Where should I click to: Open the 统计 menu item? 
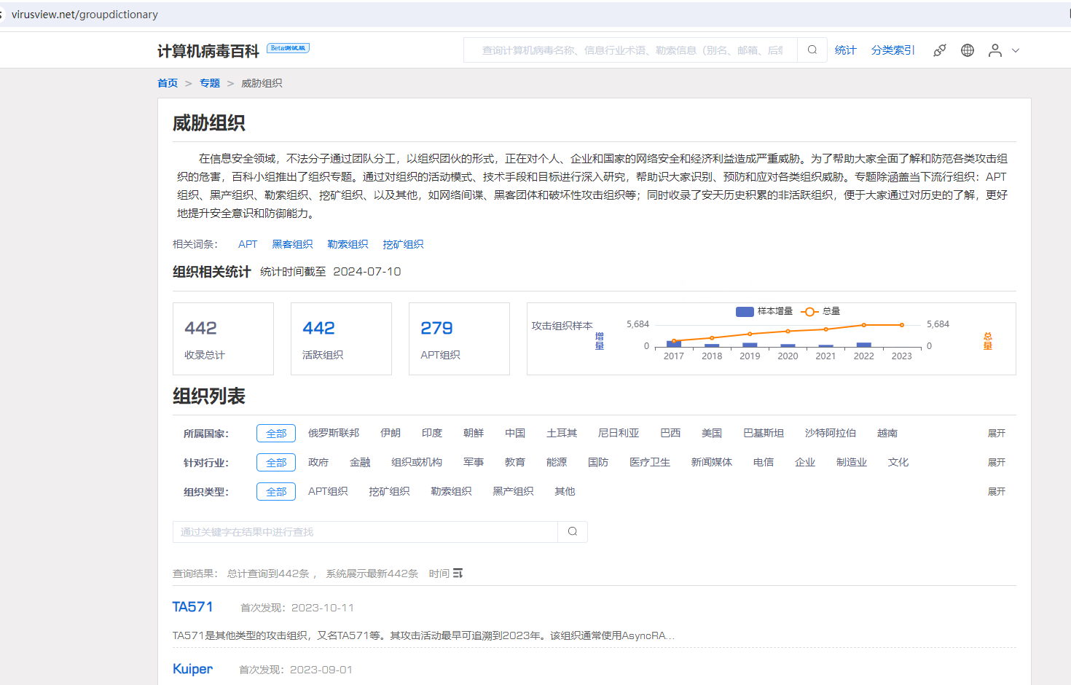pyautogui.click(x=845, y=50)
